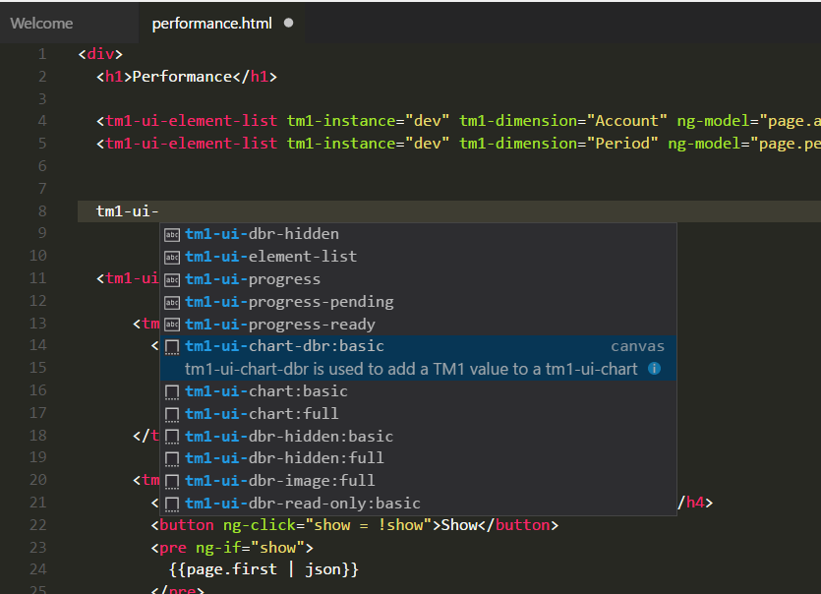Pick tm1-ui-progress-pending from the autocomplete list
The height and width of the screenshot is (594, 821).
289,302
